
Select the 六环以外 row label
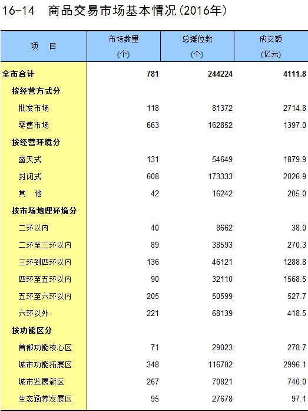click(x=34, y=313)
